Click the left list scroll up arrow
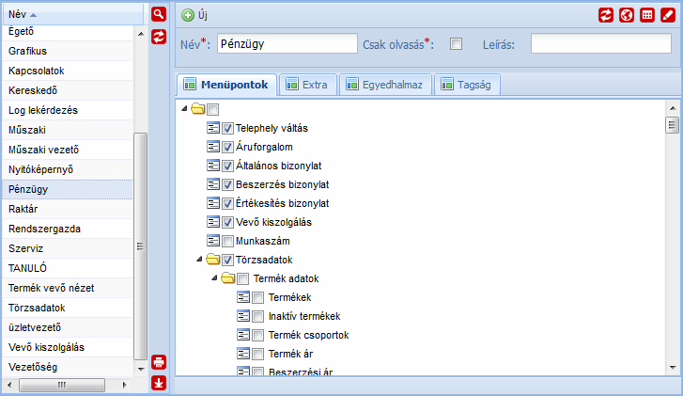The width and height of the screenshot is (683, 396). (x=141, y=34)
